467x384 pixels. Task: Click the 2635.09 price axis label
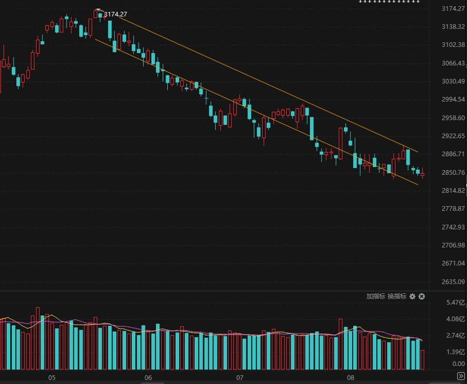tap(453, 282)
